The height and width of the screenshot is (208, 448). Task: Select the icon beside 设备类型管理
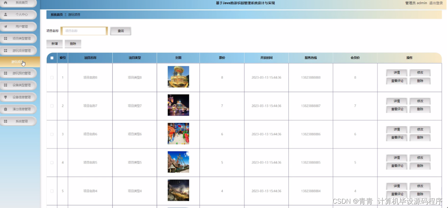[x=6, y=85]
